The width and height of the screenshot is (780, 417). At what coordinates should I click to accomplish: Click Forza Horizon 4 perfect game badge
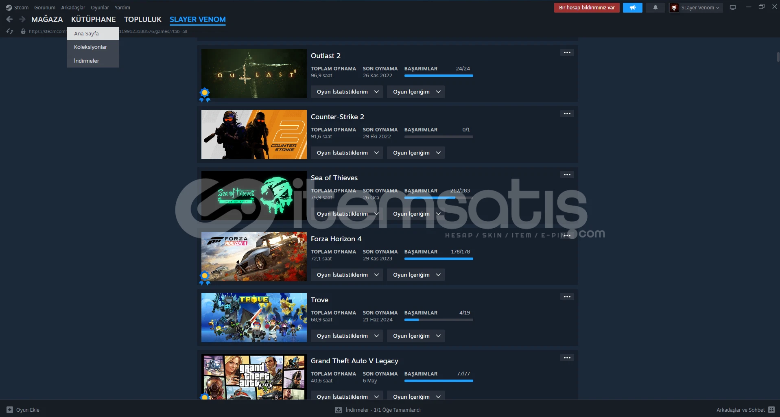tap(205, 278)
